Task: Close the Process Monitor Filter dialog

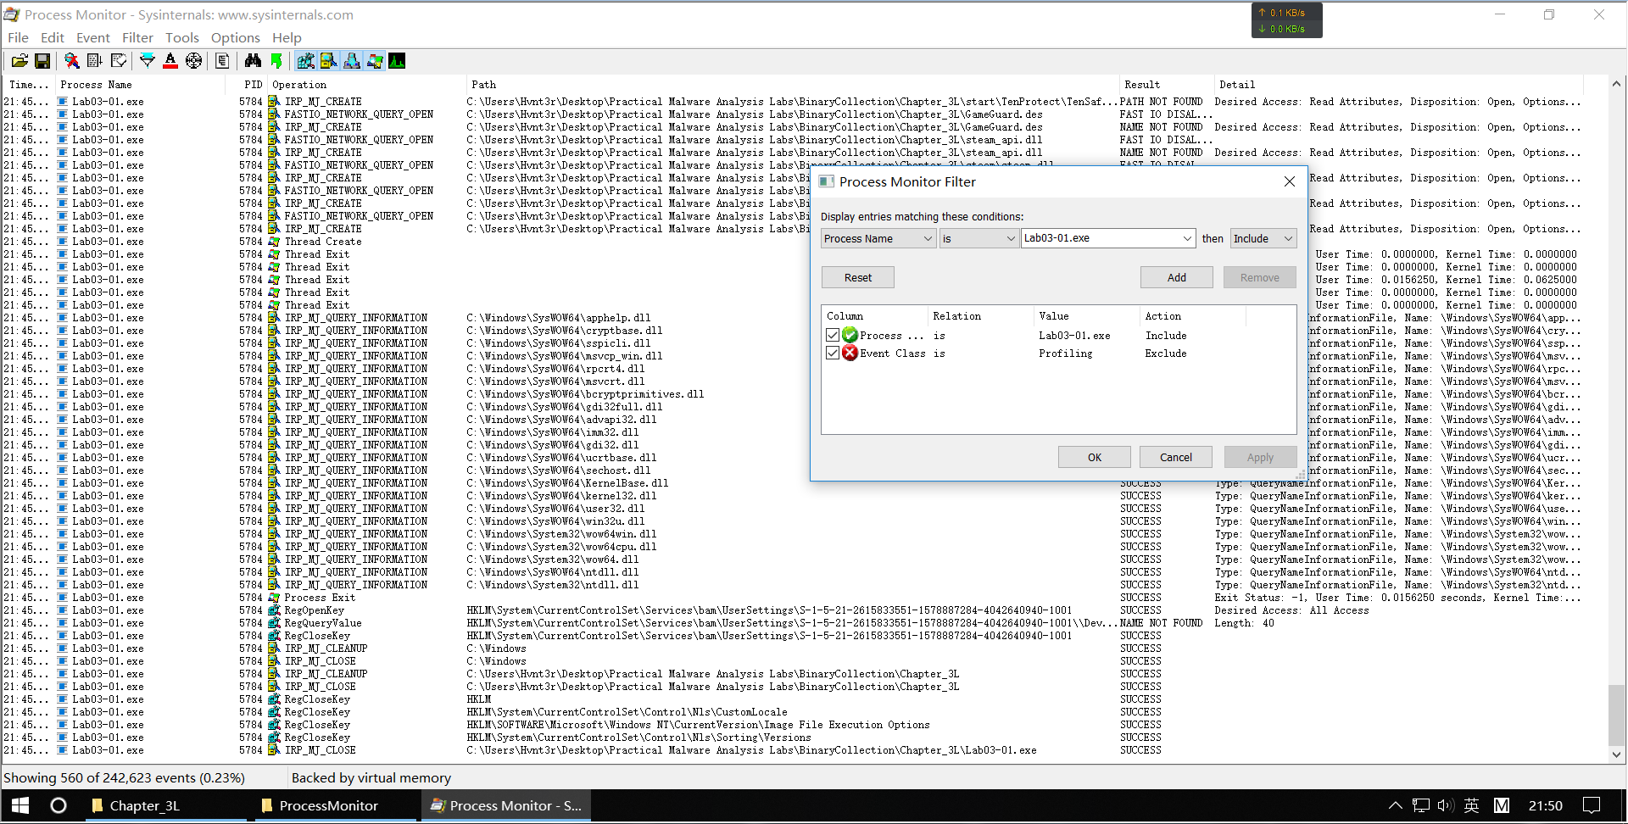Action: pos(1290,182)
